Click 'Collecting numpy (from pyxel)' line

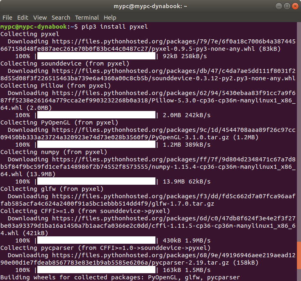(54, 152)
